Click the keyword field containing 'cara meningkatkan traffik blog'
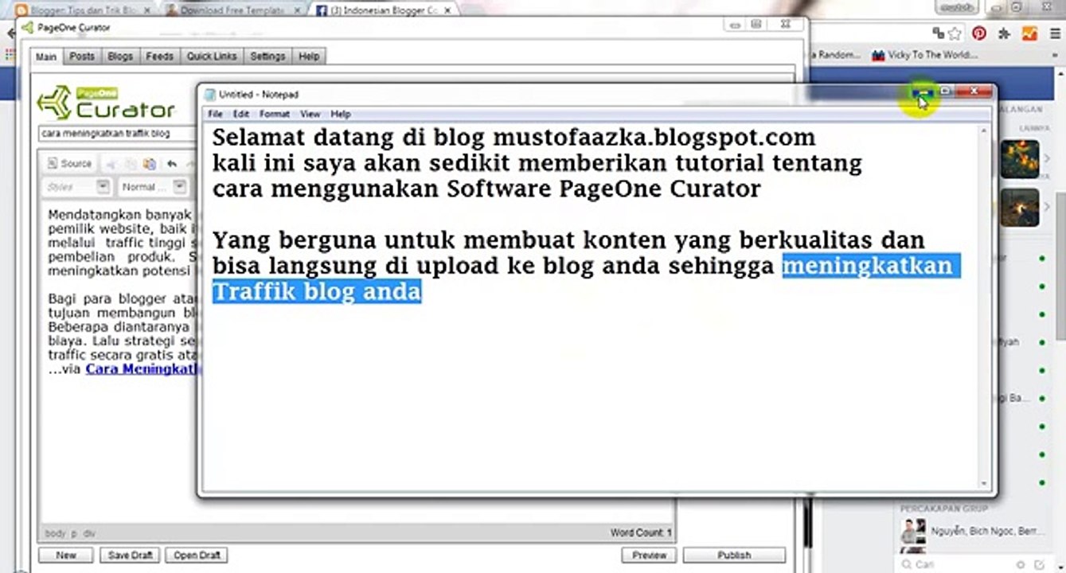1066x573 pixels. [x=118, y=134]
